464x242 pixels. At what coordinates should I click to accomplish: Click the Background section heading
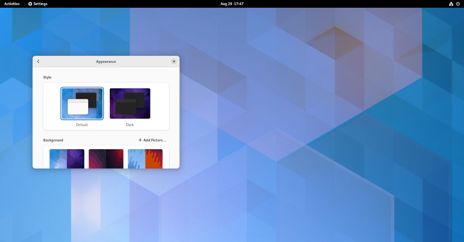pyautogui.click(x=53, y=140)
